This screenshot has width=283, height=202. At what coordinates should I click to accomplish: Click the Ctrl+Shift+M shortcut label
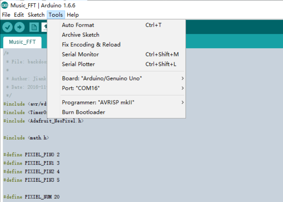point(162,54)
